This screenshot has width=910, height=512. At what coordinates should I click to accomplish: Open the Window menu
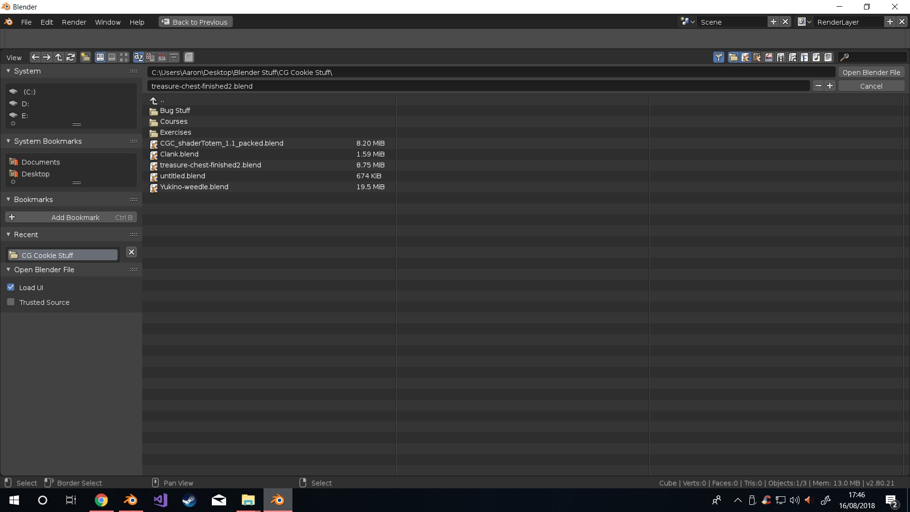point(108,22)
